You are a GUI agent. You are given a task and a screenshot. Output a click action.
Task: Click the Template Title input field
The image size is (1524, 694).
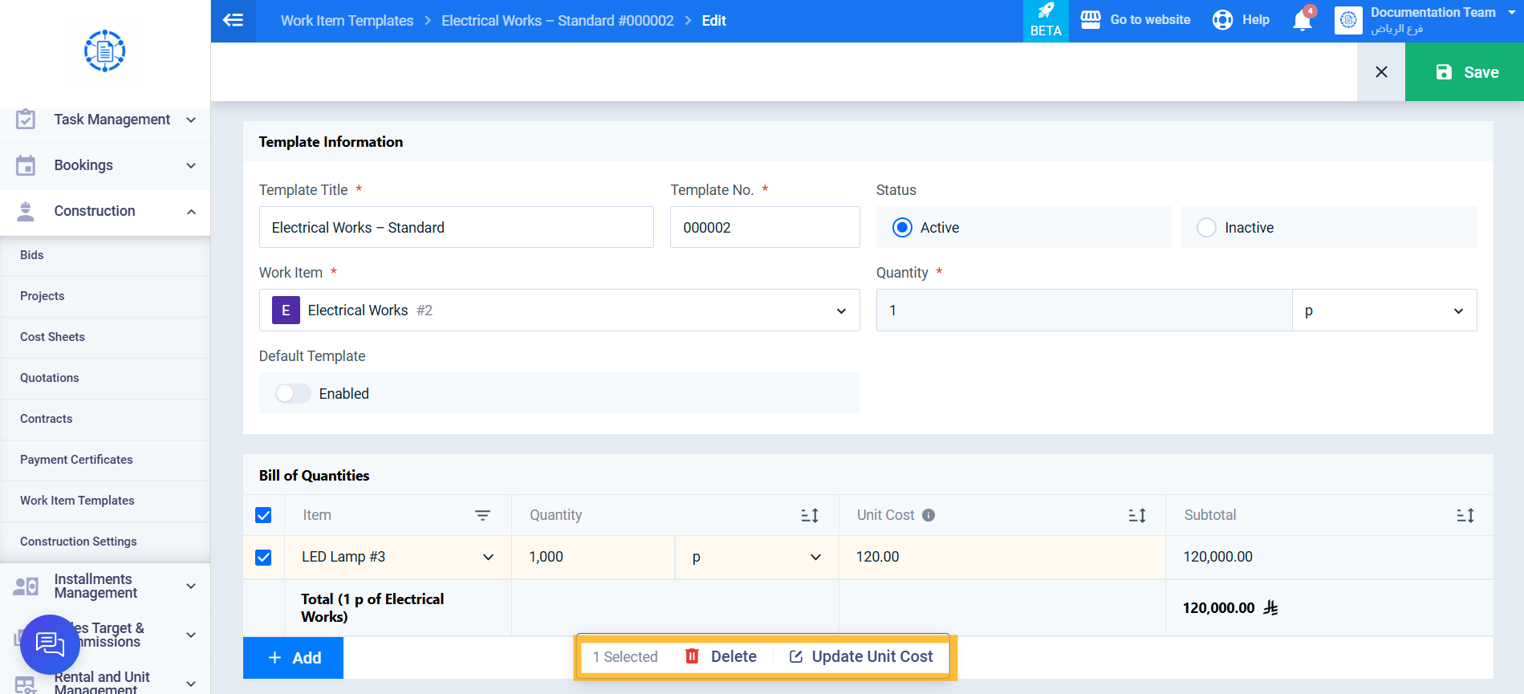(x=456, y=227)
